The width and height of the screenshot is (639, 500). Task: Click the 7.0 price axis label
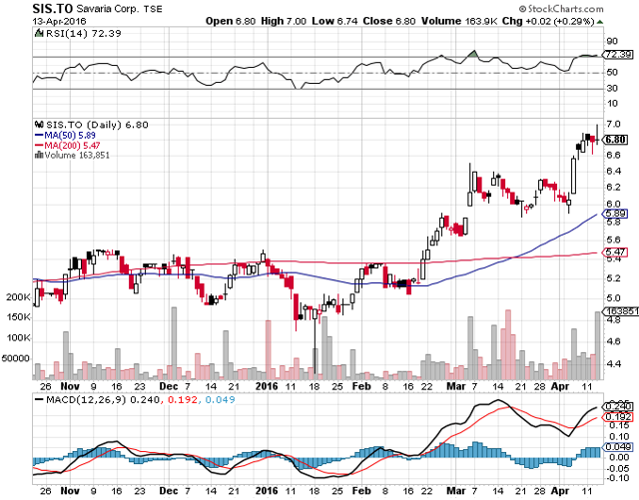(x=613, y=124)
